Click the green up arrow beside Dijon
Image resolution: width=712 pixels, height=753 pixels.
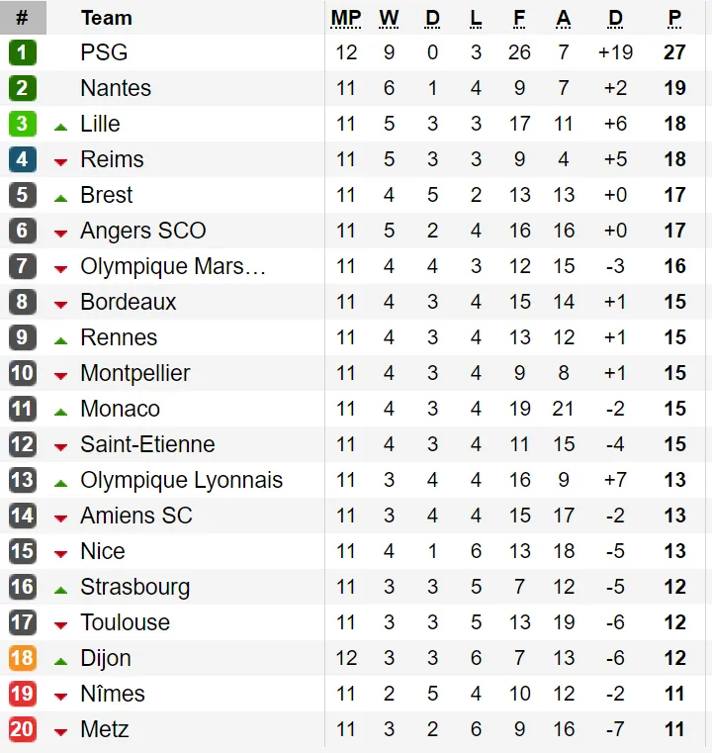pos(61,660)
